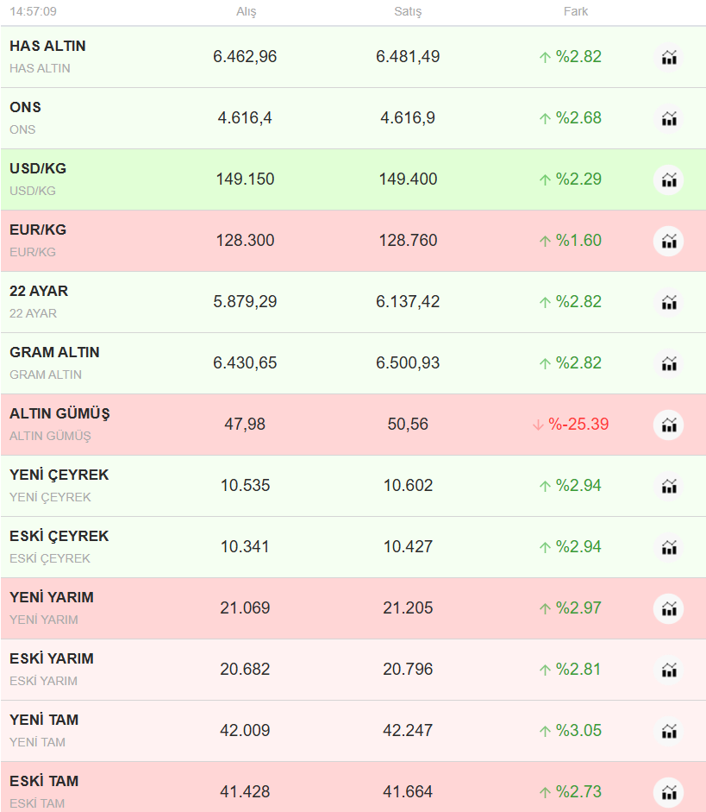Open the chart icon for GRAM ALTIN
The image size is (706, 812).
point(668,364)
